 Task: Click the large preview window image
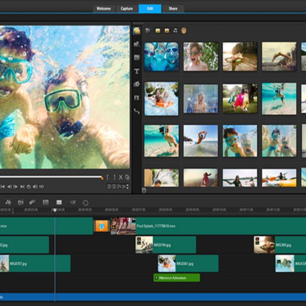coord(64,97)
